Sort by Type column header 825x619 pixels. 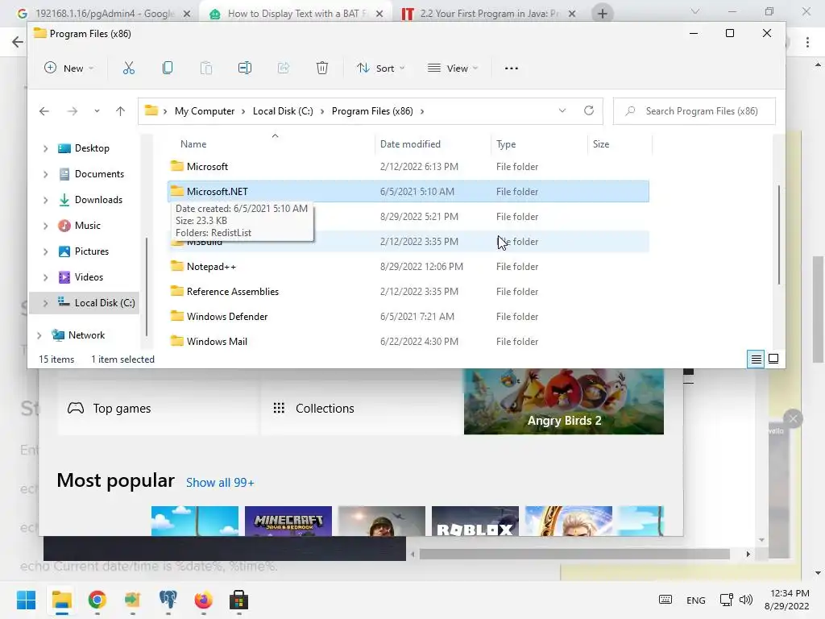click(506, 143)
